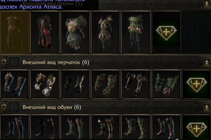211x140 pixels.
Task: Choose the skeletal golden body armour skin
Action: coord(106,33)
